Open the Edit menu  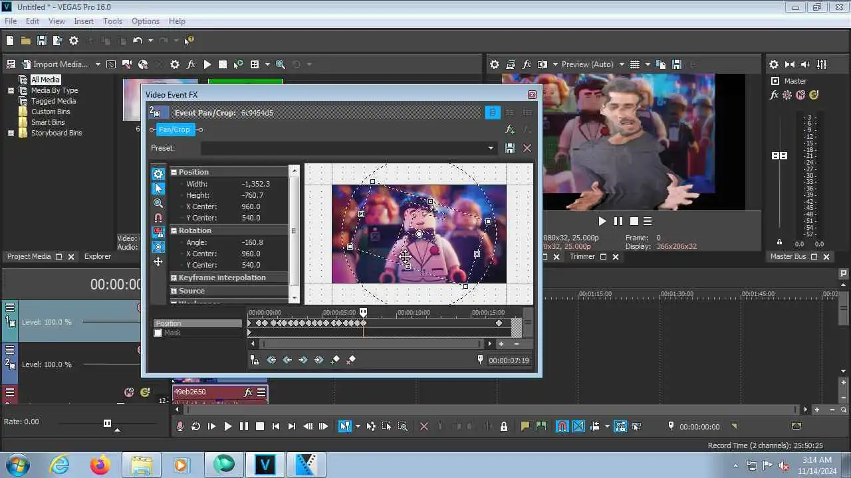(33, 21)
